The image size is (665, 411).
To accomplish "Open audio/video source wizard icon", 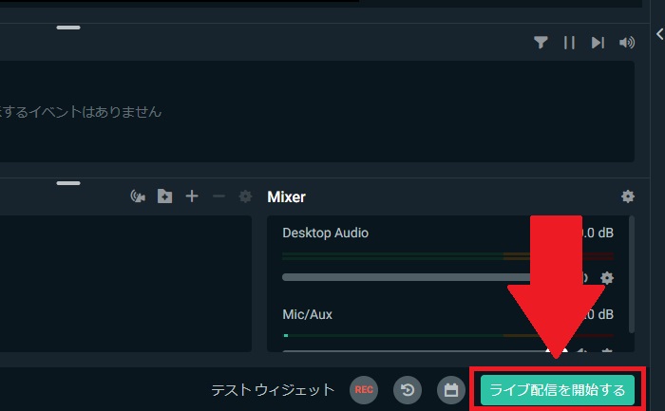I will (138, 196).
